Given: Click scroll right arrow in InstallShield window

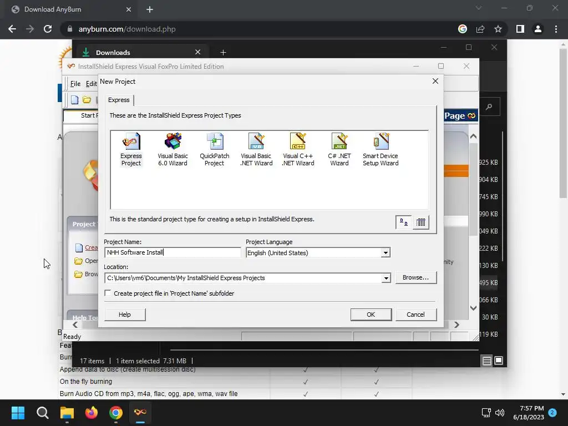Looking at the screenshot, I should coord(457,324).
